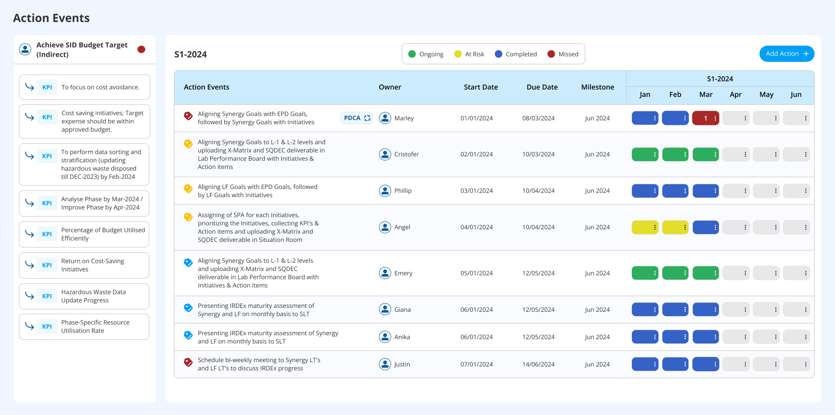Toggle the At Risk status legend filter
The height and width of the screenshot is (415, 835).
[469, 54]
